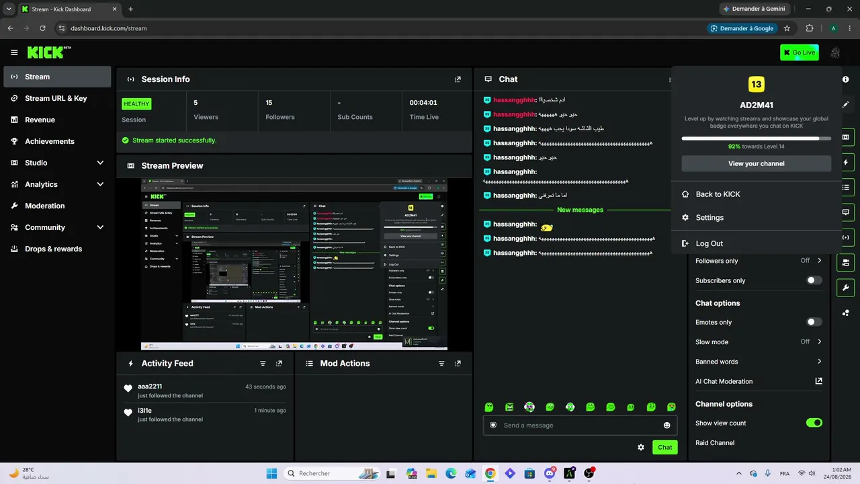The image size is (860, 484).
Task: Filter the Mod Actions list
Action: click(441, 364)
